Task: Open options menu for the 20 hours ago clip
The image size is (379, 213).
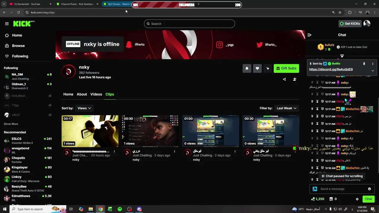Action: (114, 151)
